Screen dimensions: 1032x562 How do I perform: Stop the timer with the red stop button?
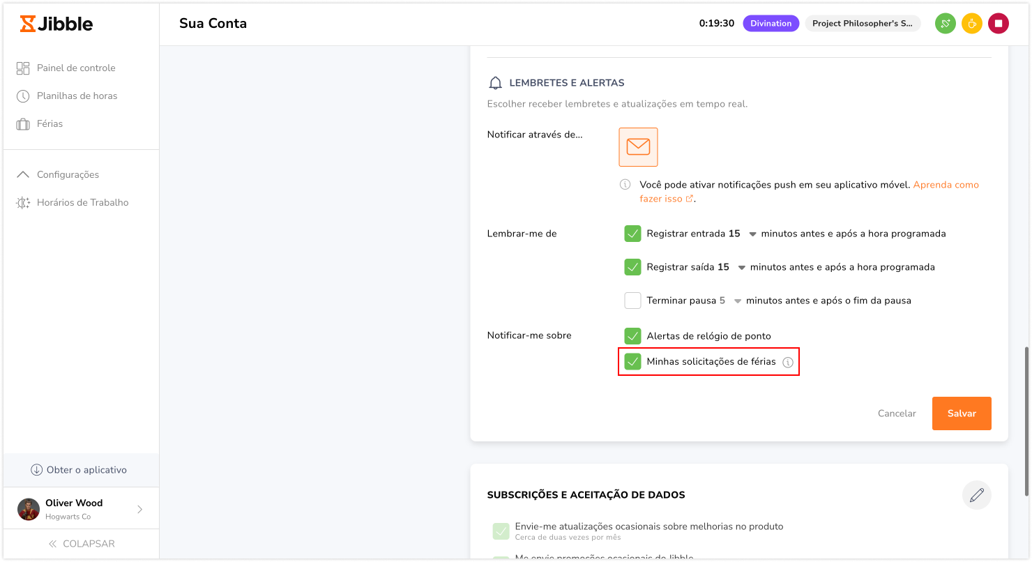[999, 24]
